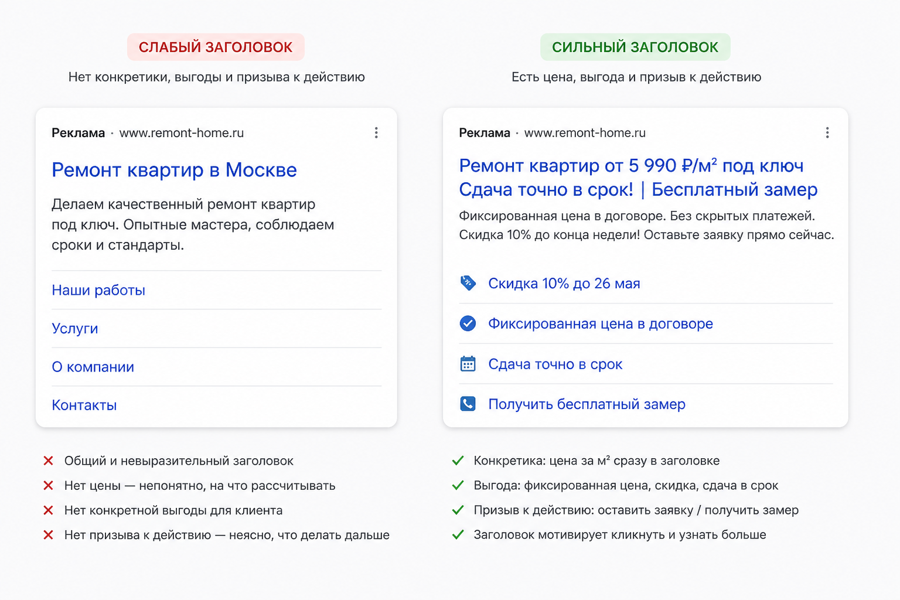Click the green check next to "Конкретика: цена за м²"
The image size is (900, 600).
pos(458,461)
